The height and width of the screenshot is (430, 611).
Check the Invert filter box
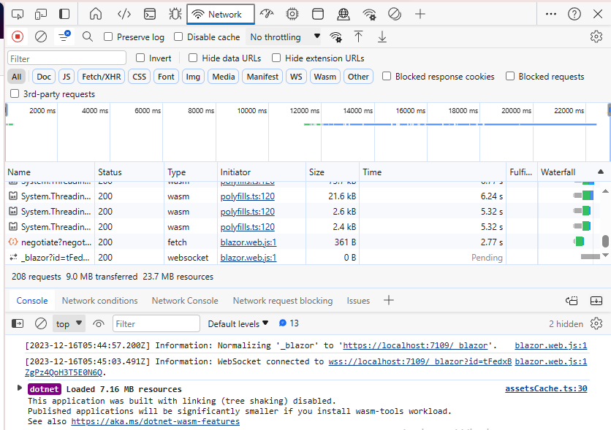click(140, 58)
